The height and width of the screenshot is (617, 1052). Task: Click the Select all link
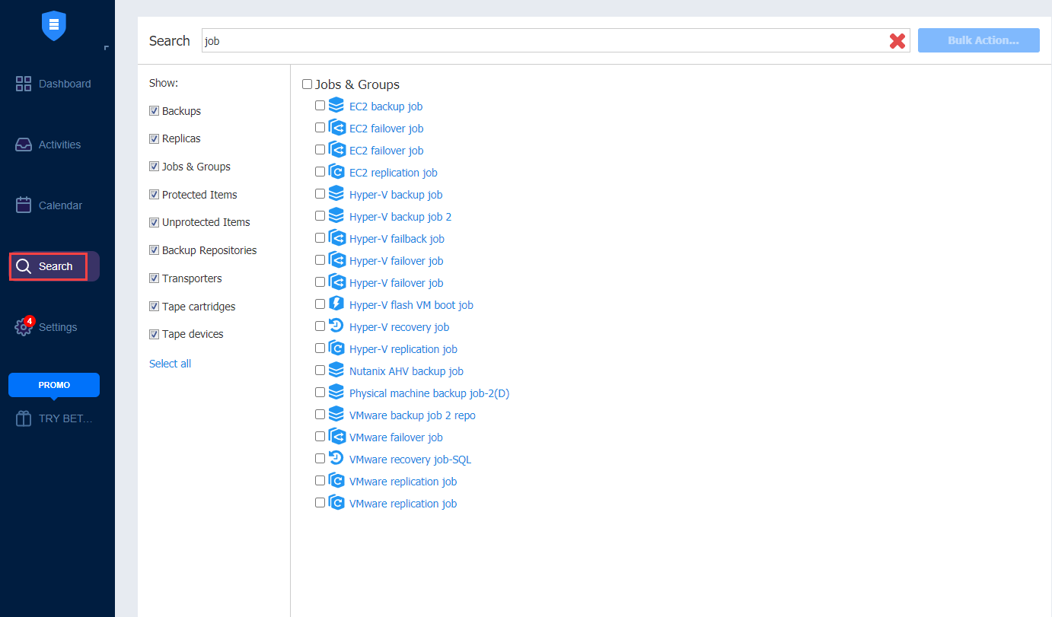point(170,364)
